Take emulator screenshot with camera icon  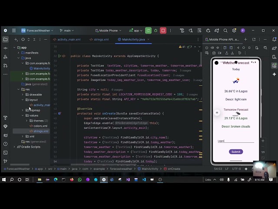tap(214, 53)
